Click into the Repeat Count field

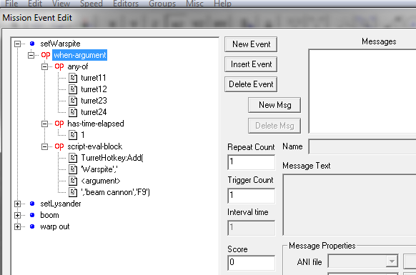pyautogui.click(x=252, y=162)
